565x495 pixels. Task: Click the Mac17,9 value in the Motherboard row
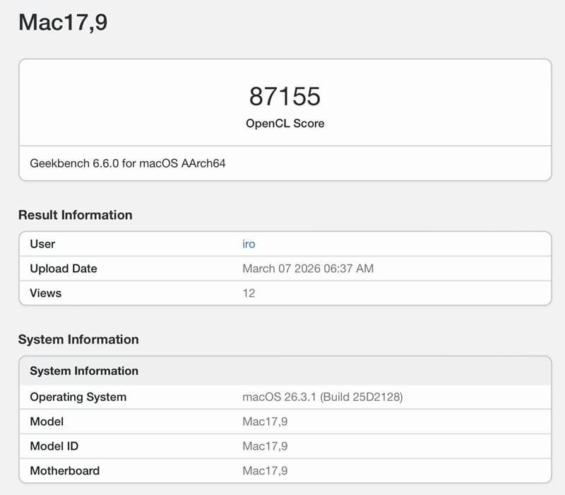click(265, 470)
